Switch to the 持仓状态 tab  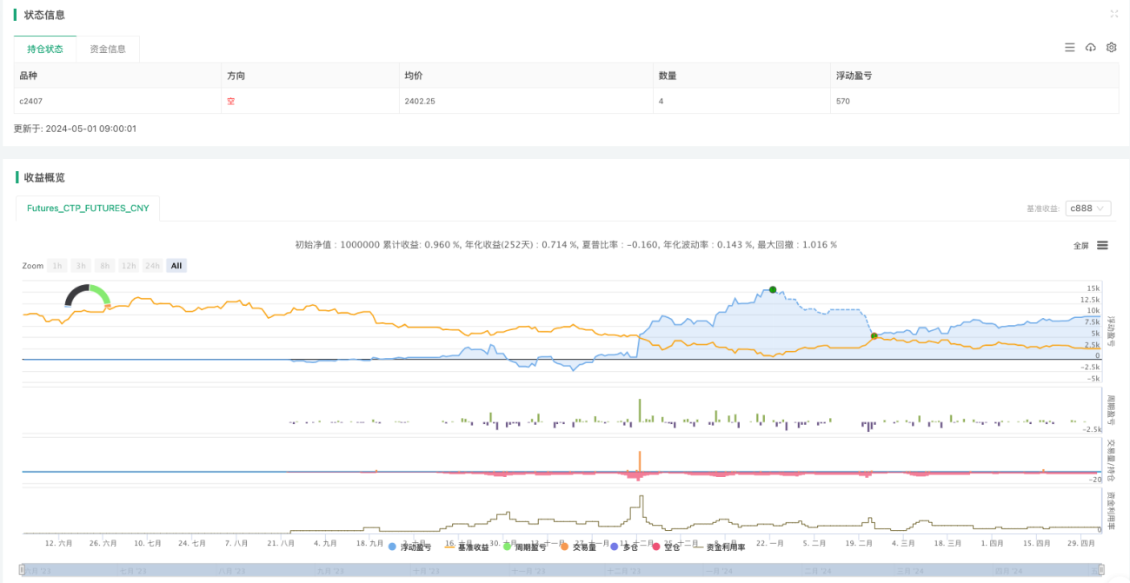45,50
